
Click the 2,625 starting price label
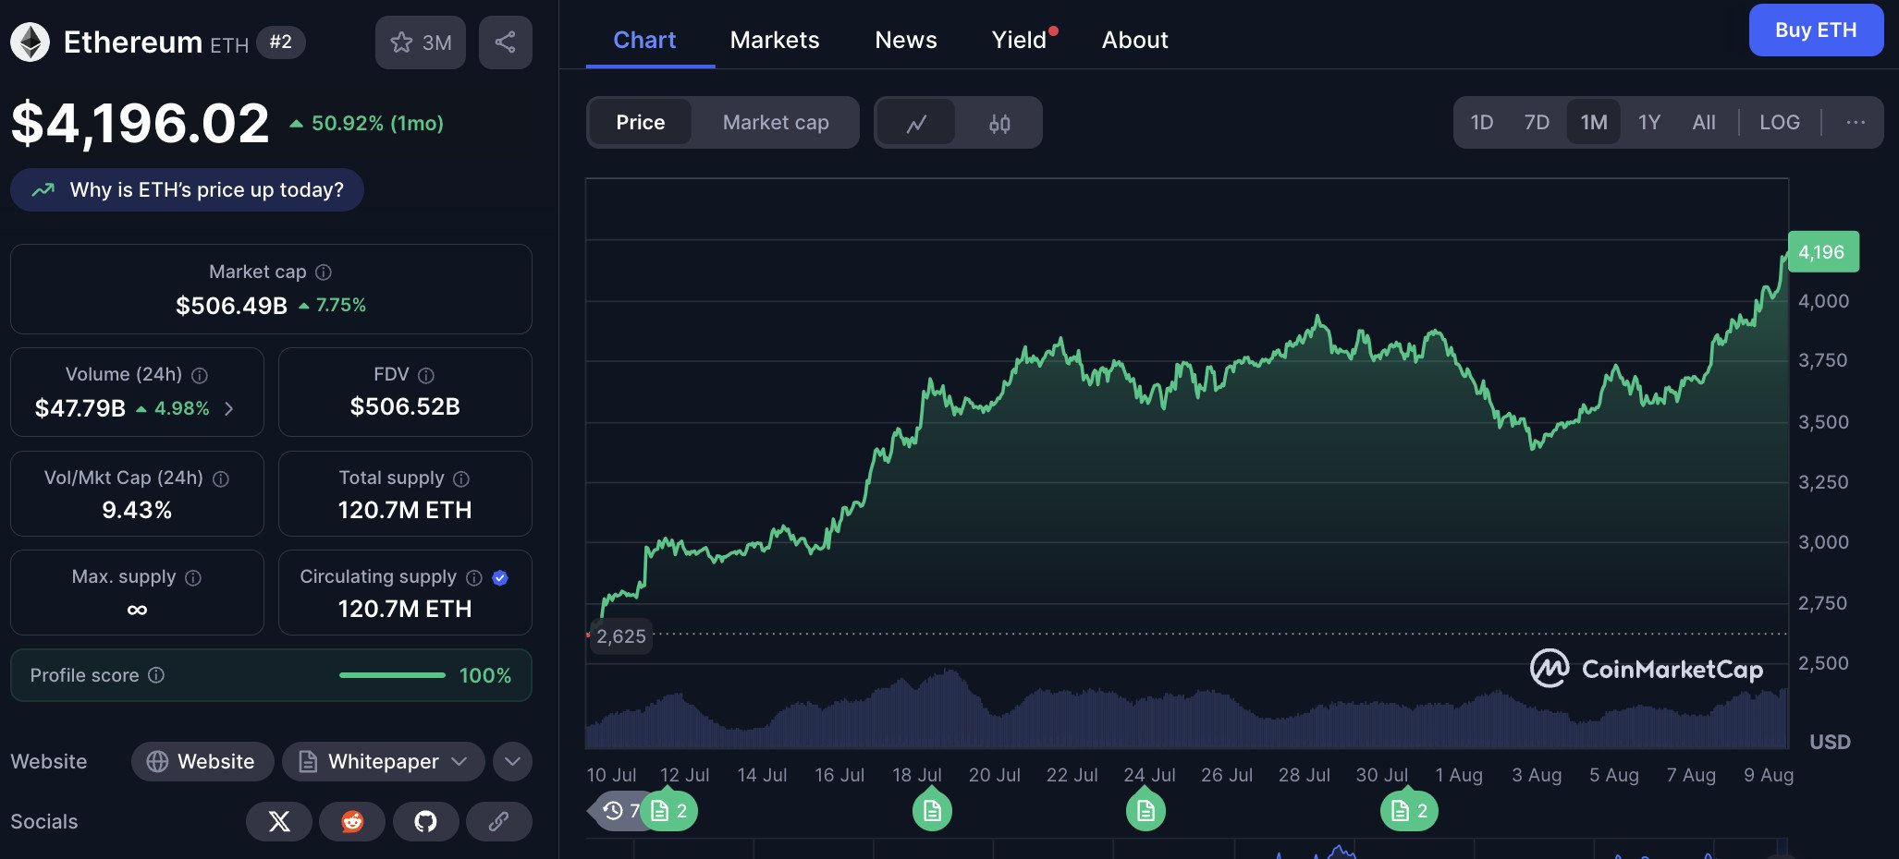click(620, 635)
